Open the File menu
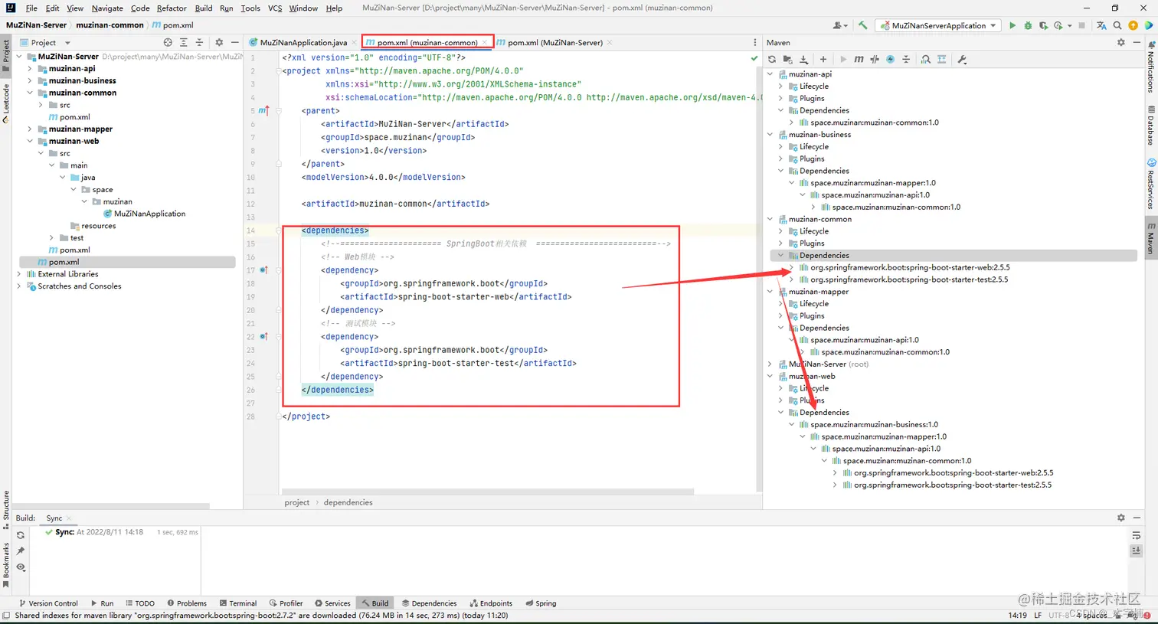This screenshot has width=1158, height=624. [x=31, y=8]
